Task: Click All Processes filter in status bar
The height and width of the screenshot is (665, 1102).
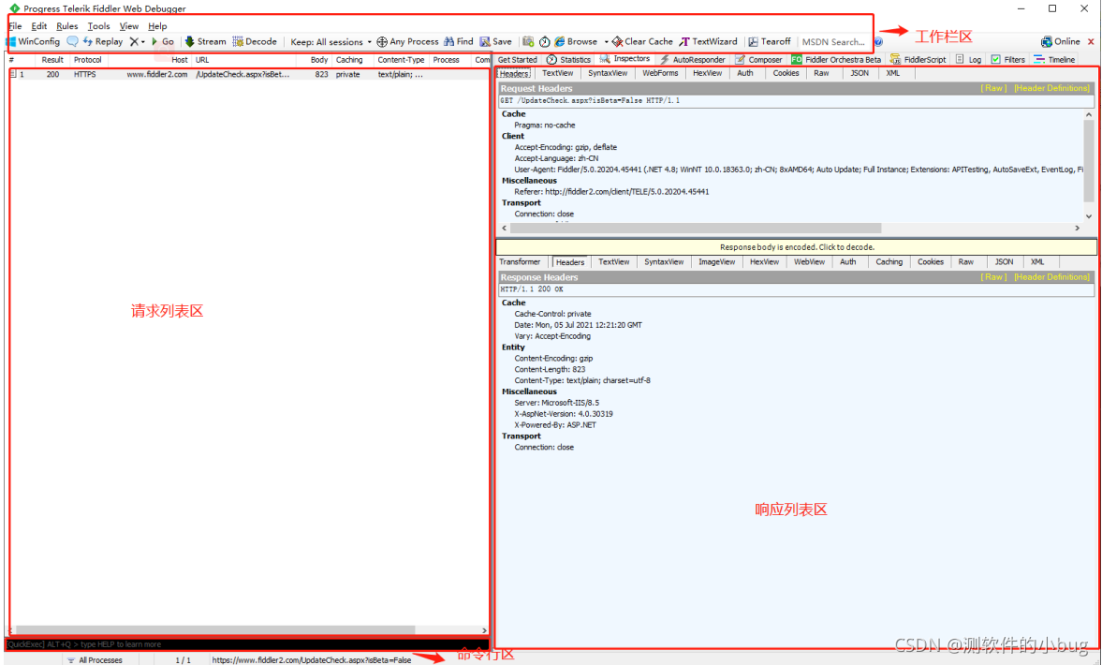Action: (95, 660)
